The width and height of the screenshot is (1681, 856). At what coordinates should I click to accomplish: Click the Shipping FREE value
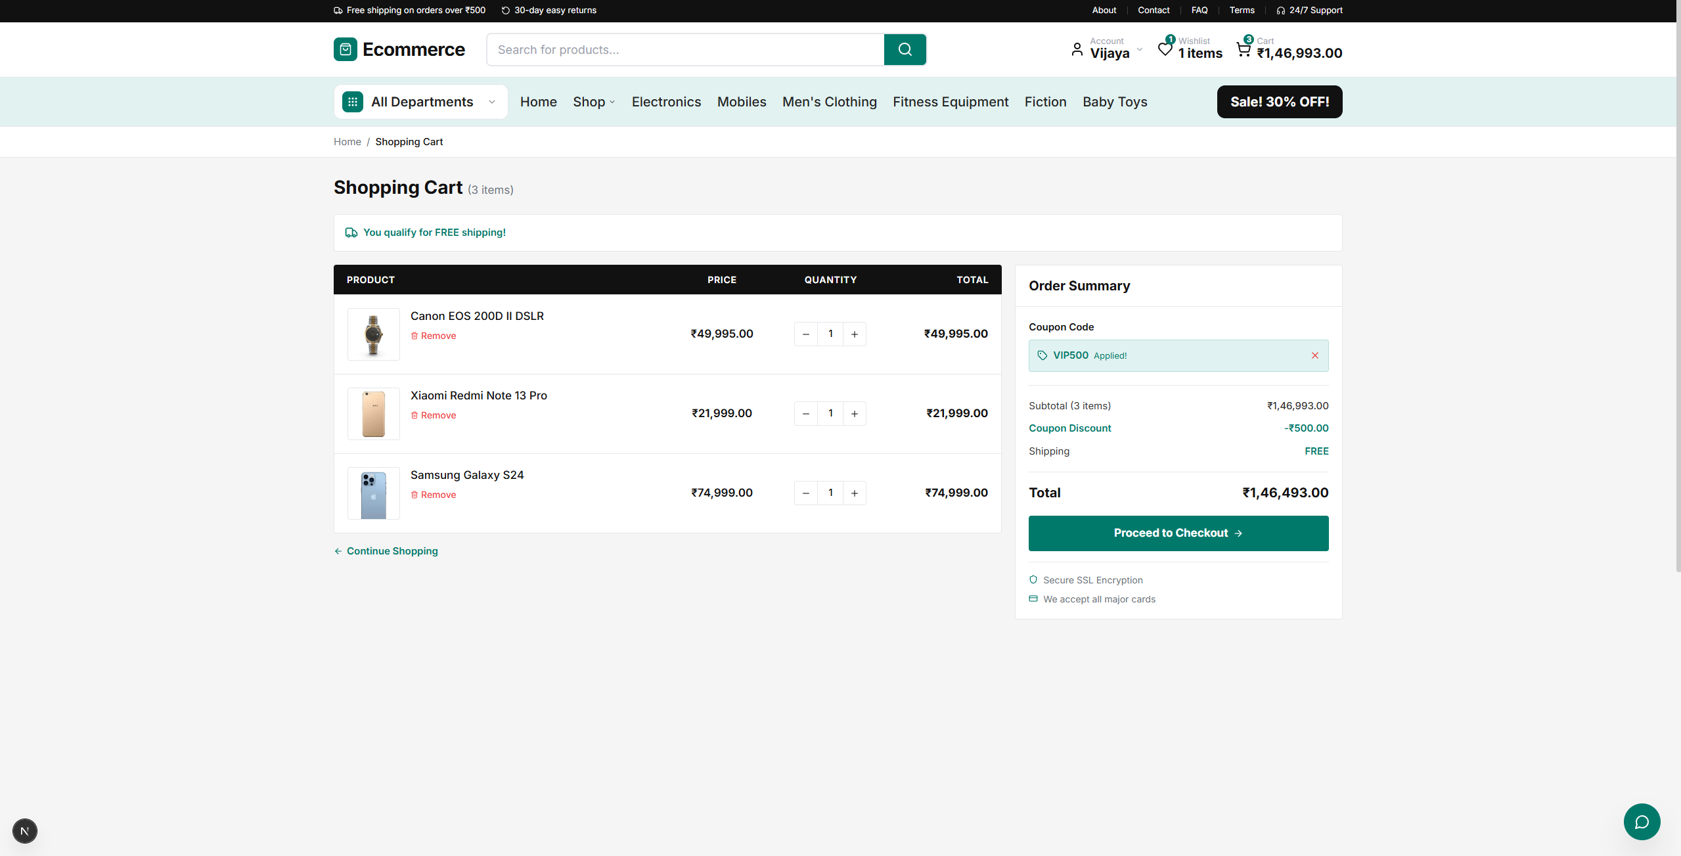coord(1316,451)
